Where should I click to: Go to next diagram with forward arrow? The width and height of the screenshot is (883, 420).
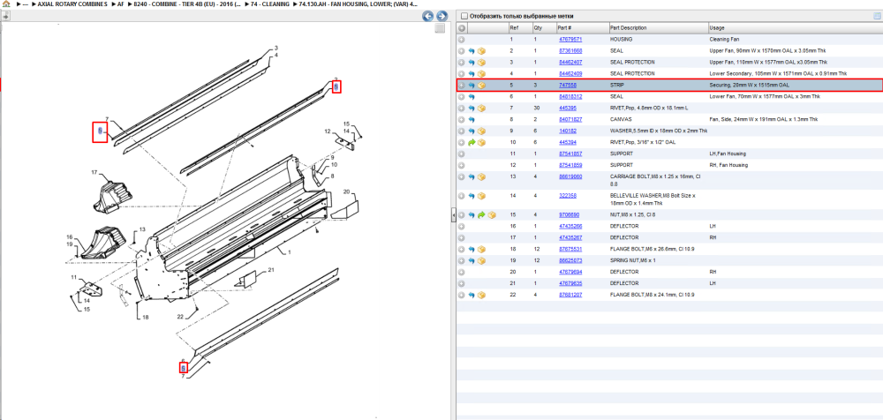click(442, 16)
